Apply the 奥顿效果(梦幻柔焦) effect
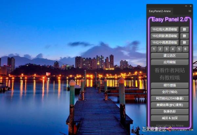Screen dimensions: 197x135 point(169,105)
